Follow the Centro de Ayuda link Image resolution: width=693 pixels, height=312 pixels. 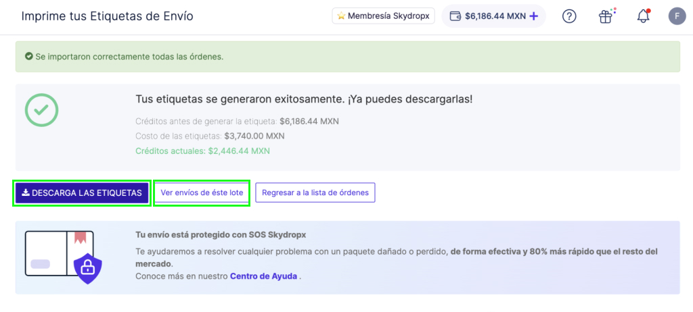pos(263,276)
